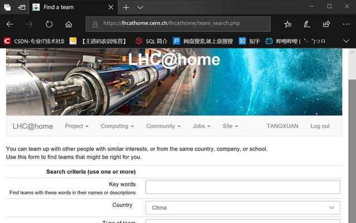Viewport: 356px width, 223px height.
Task: Minimize the browser window
Action: point(312,7)
